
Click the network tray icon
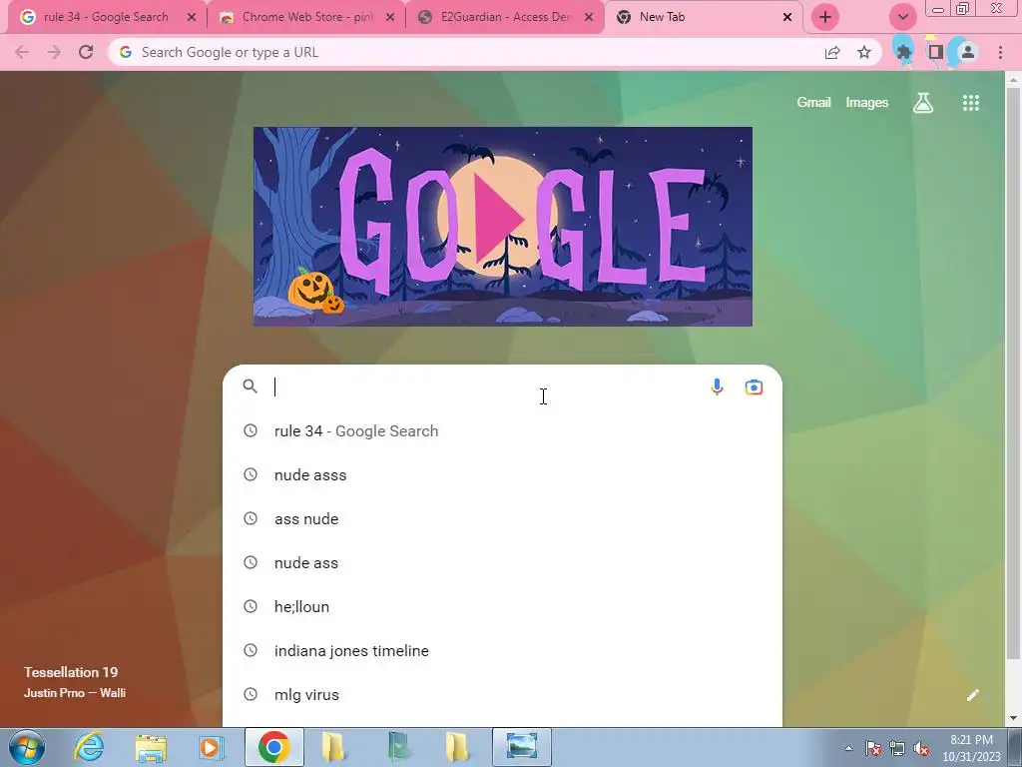coord(897,748)
